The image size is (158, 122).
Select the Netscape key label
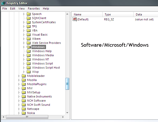33,109
